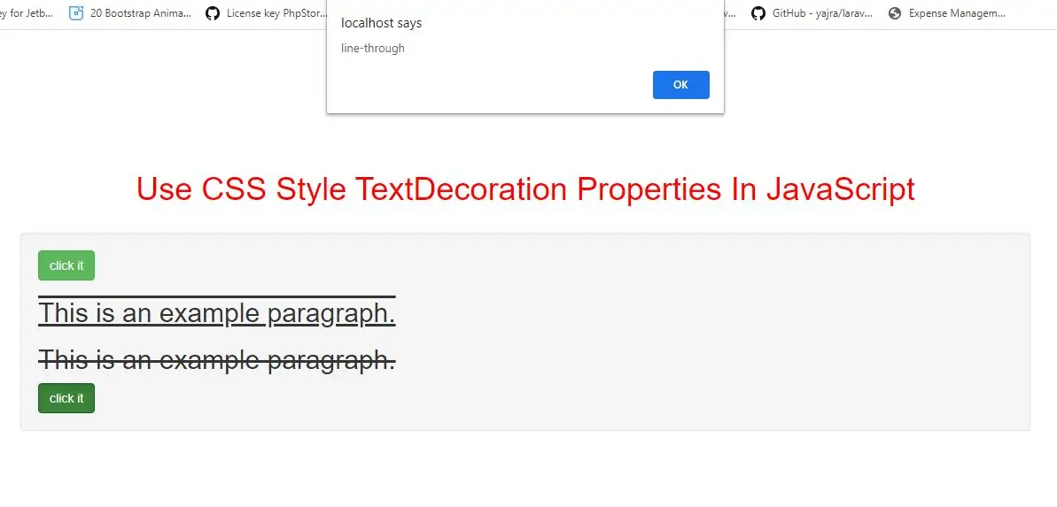
Task: Click the underlined and overlined example paragraph
Action: click(x=216, y=313)
